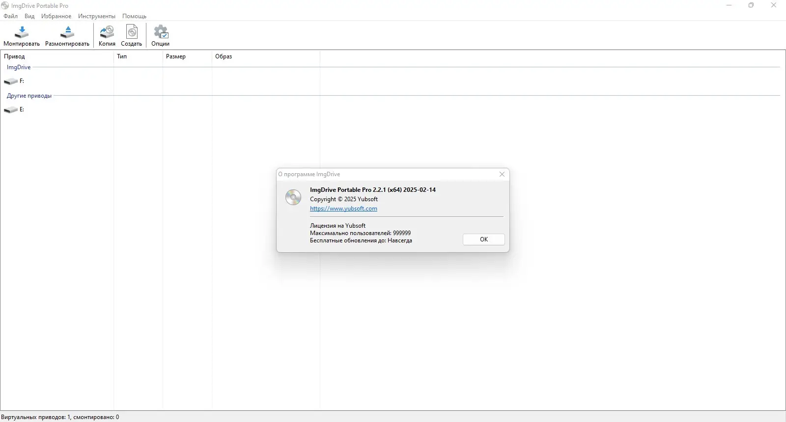Sort by the Образ column header
786x422 pixels.
[266, 56]
